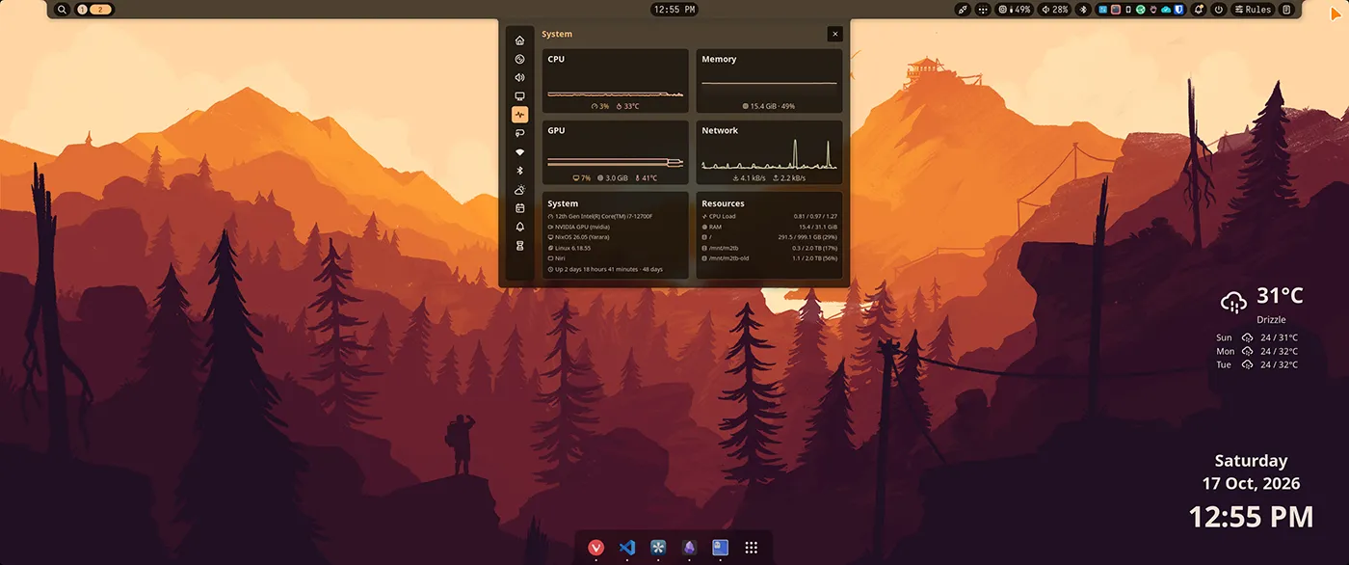Open the display monitor section in sidebar
1349x565 pixels.
[519, 96]
